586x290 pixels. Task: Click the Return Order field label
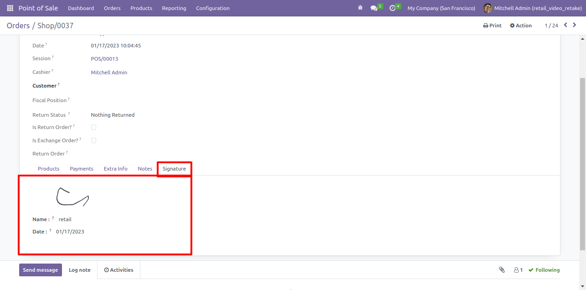(48, 154)
